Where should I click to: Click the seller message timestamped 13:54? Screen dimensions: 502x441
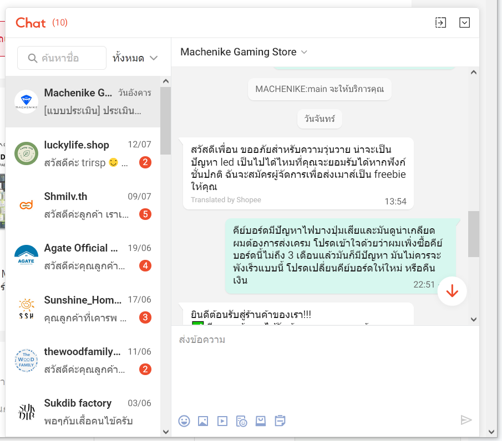click(298, 173)
